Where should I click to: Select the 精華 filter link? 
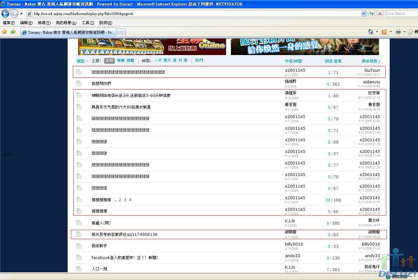click(121, 61)
